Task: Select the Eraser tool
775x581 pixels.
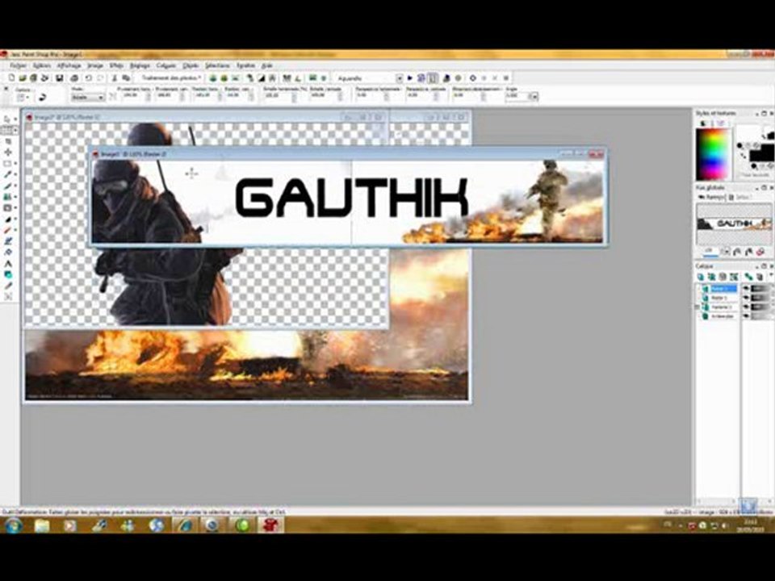Action: pos(7,230)
